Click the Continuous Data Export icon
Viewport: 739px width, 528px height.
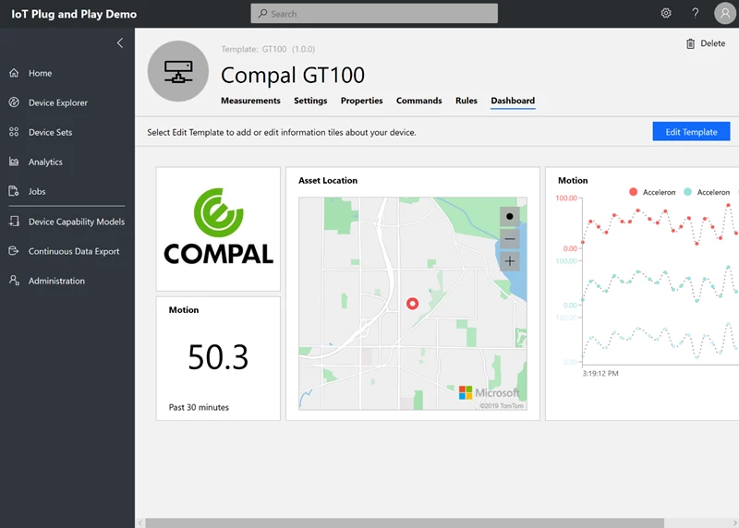(14, 250)
